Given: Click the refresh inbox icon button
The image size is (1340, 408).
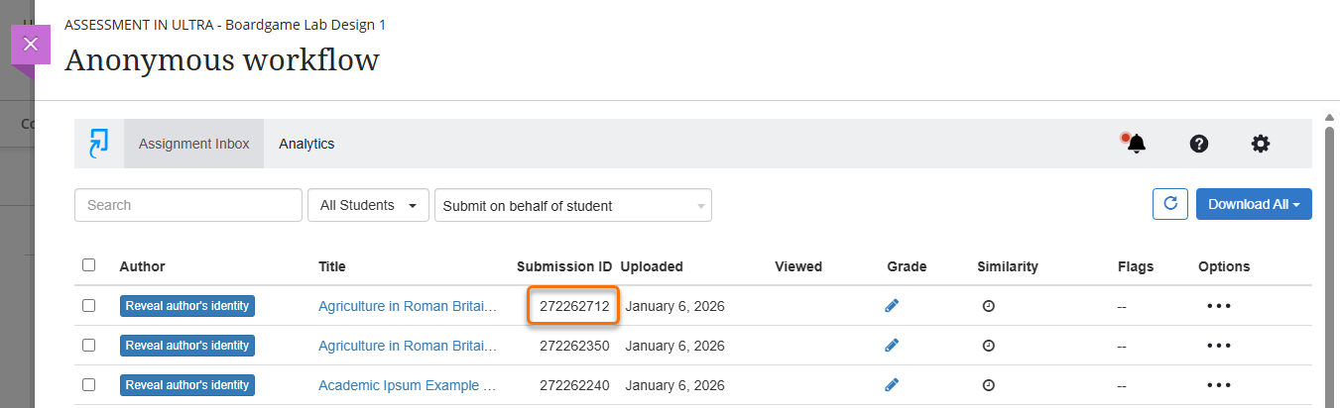Looking at the screenshot, I should [x=1169, y=204].
